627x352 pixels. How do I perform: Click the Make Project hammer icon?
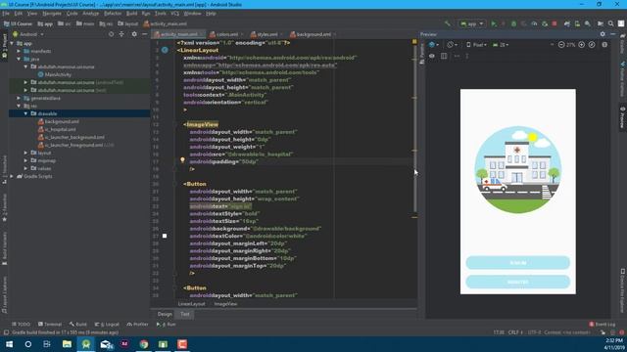coord(448,23)
